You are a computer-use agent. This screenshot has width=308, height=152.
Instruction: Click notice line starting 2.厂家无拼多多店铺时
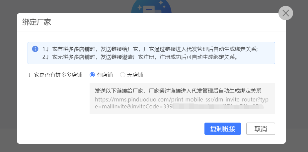click(x=141, y=57)
